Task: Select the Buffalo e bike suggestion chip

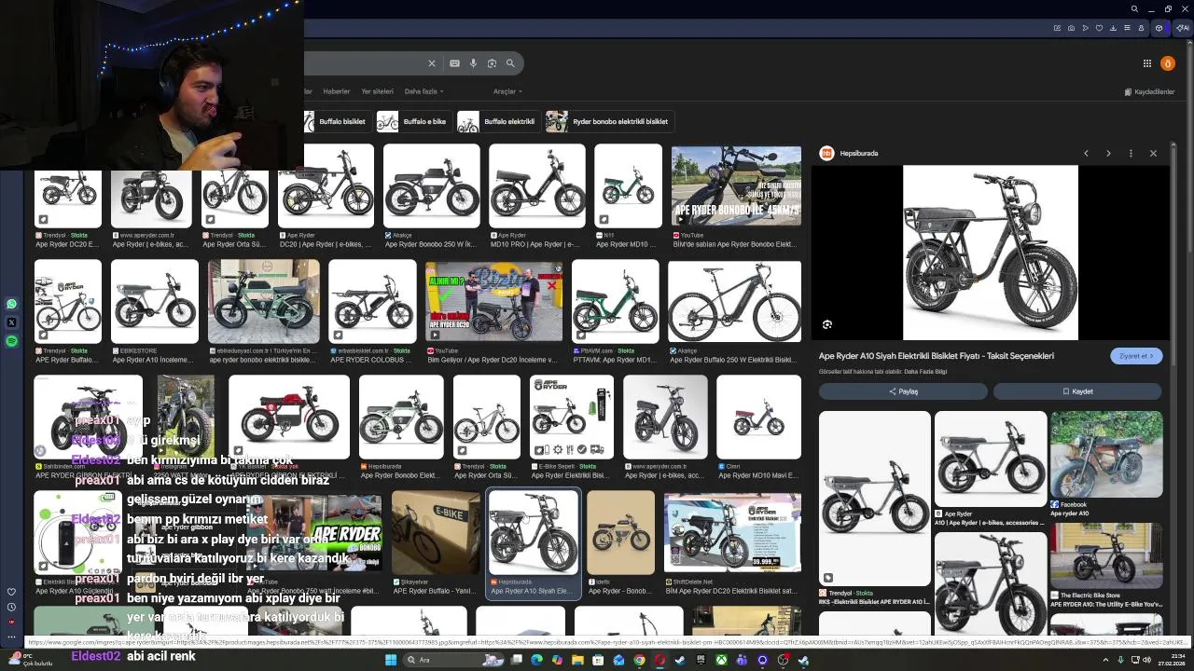Action: [x=413, y=121]
